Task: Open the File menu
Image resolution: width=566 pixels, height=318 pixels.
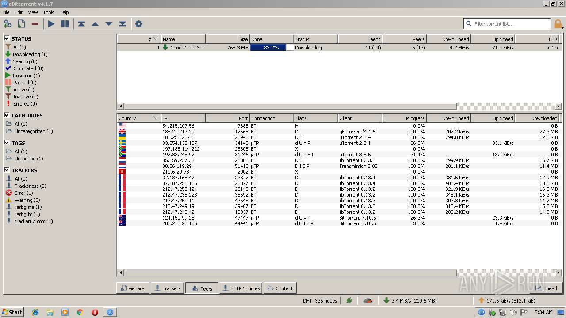Action: [6, 12]
